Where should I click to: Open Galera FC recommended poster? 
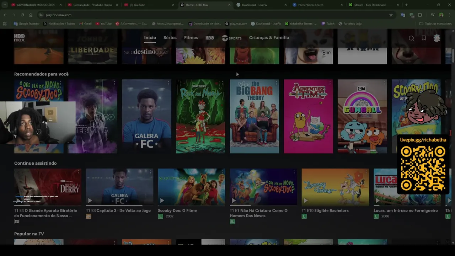146,116
